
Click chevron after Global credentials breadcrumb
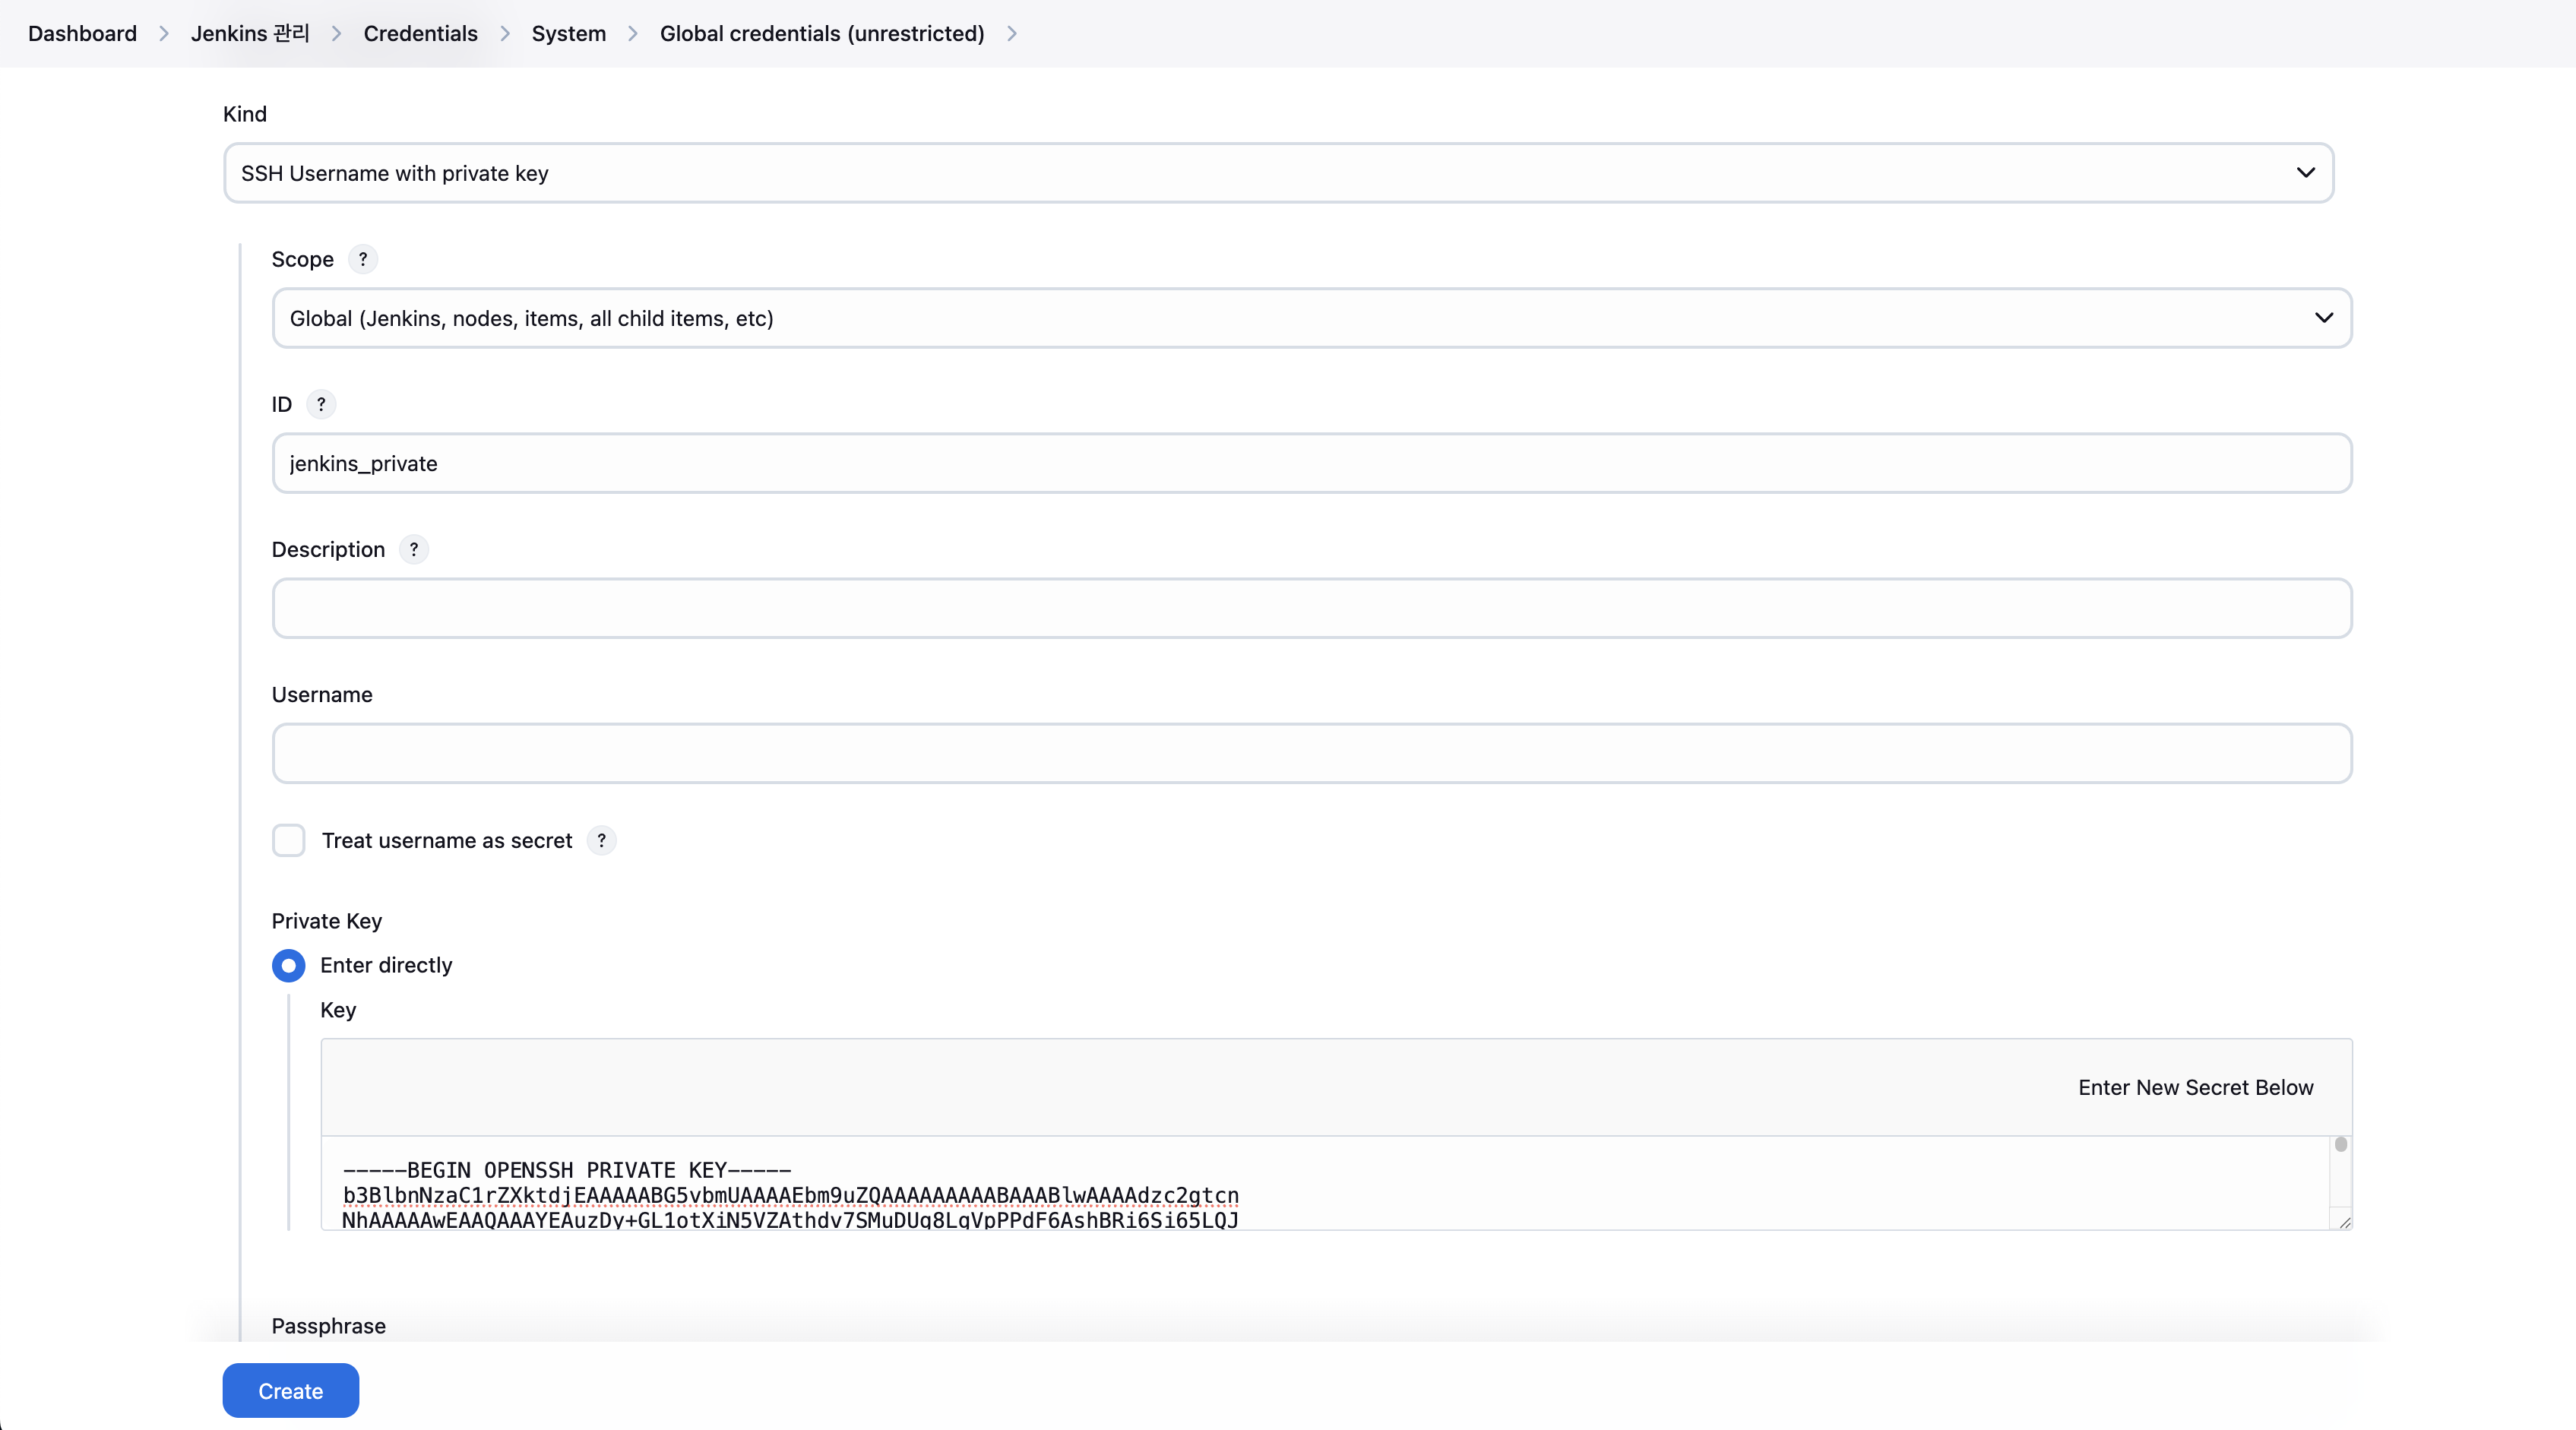1012,33
